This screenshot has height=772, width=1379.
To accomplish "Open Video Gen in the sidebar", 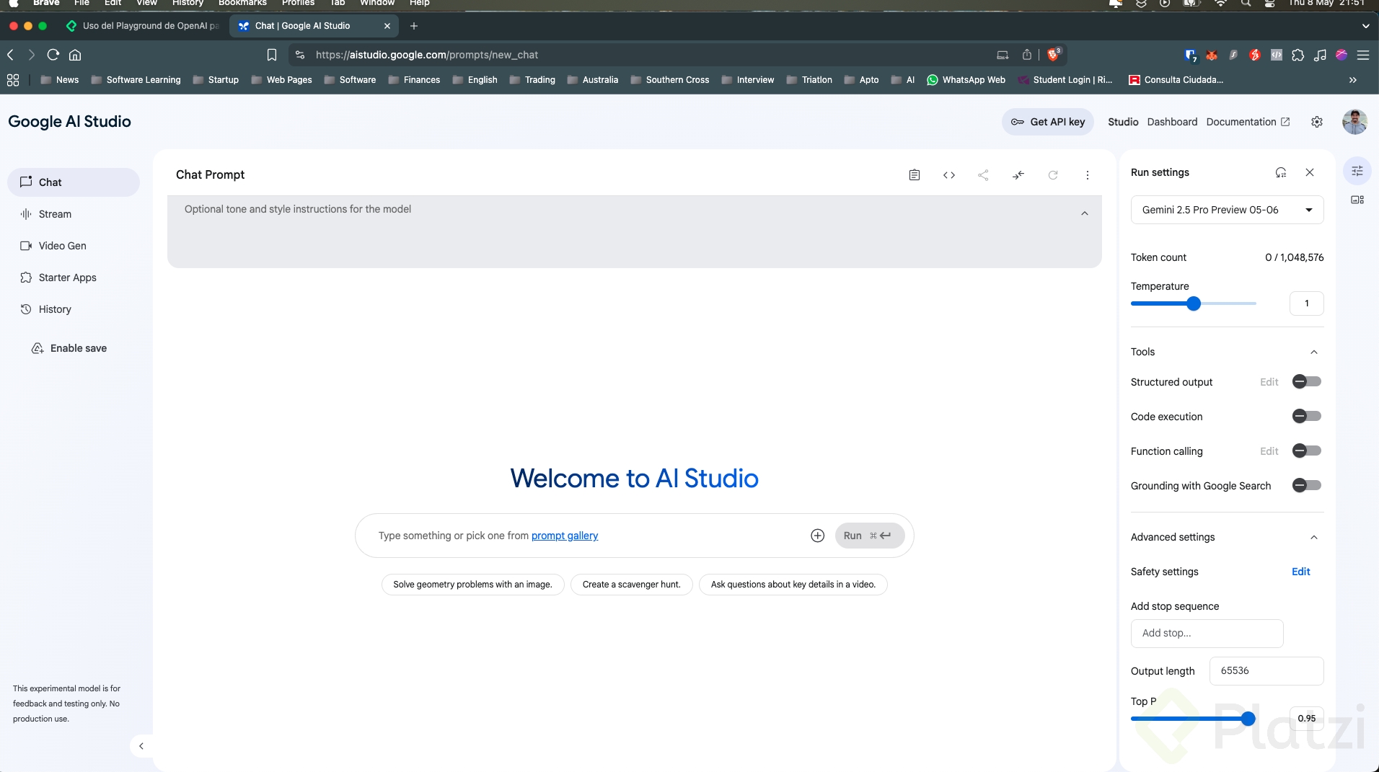I will (x=74, y=246).
